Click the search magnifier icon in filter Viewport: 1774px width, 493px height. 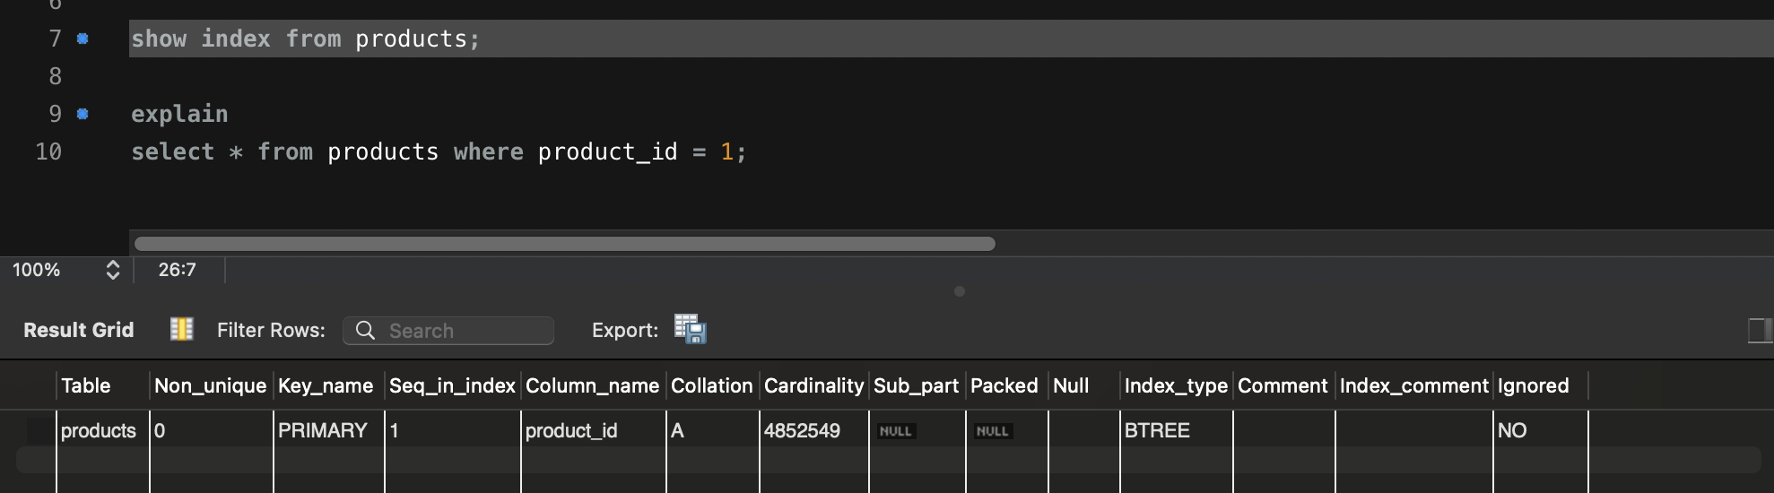[x=365, y=330]
